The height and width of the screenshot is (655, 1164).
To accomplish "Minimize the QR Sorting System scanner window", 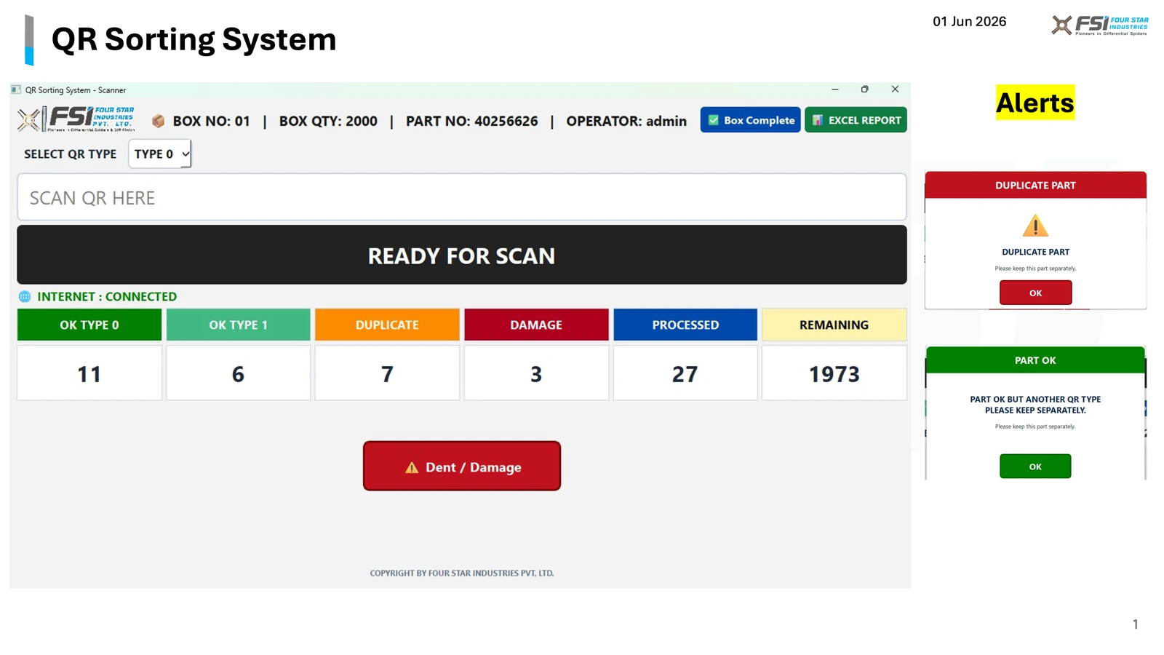I will point(835,90).
